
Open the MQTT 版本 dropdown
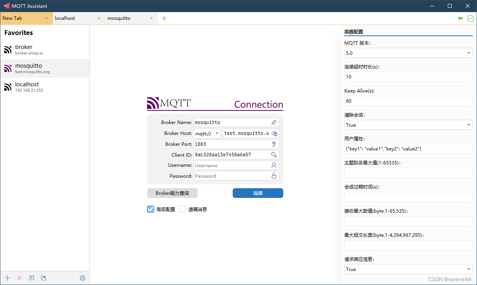click(409, 53)
